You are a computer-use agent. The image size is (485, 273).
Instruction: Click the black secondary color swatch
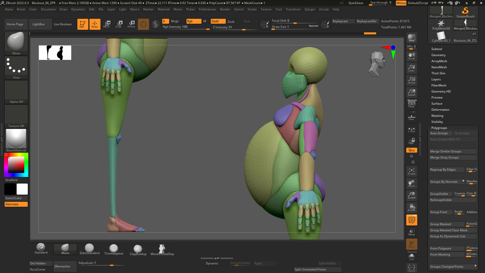click(10, 189)
